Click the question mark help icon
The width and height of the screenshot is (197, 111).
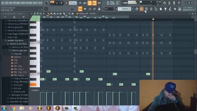coord(179,3)
